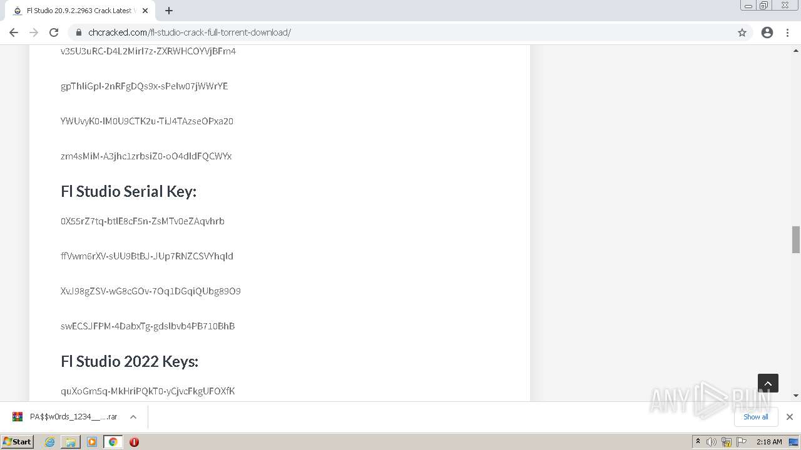Bookmark this page with the star
This screenshot has height=450, width=801.
[x=742, y=32]
